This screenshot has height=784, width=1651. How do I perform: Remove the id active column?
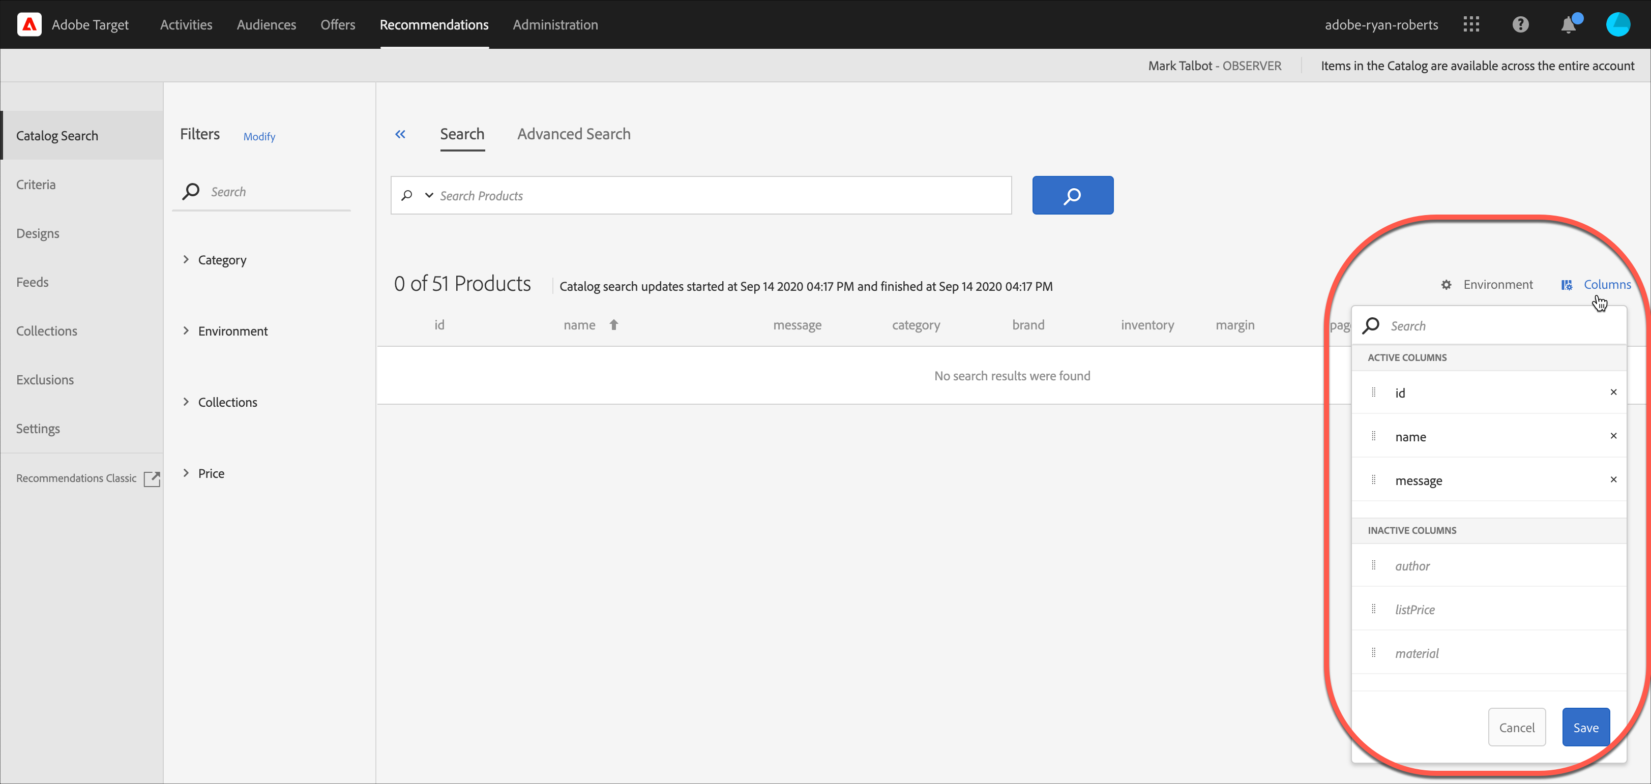tap(1613, 391)
